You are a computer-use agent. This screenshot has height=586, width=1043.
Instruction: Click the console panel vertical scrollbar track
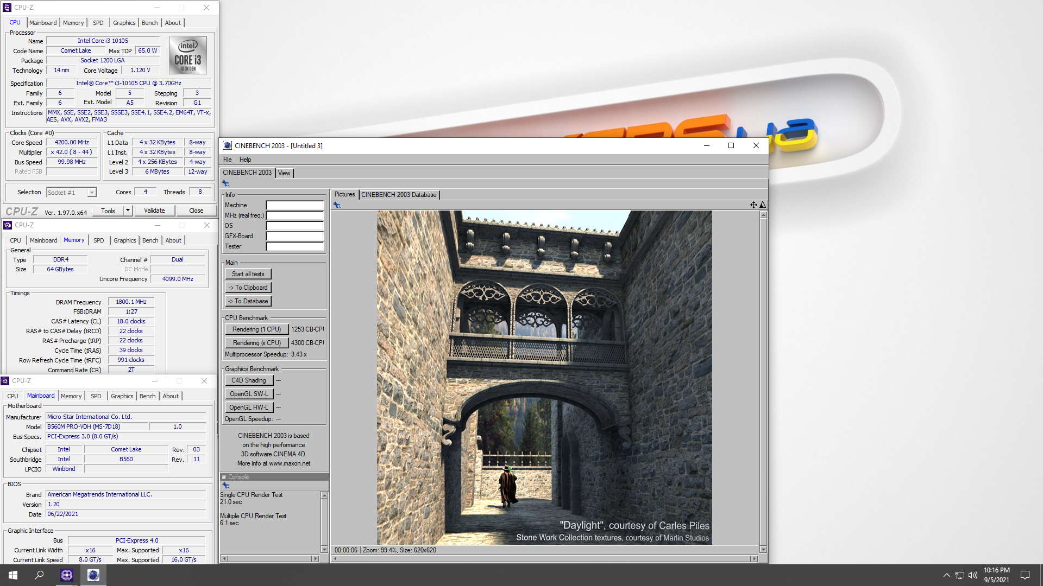point(324,522)
